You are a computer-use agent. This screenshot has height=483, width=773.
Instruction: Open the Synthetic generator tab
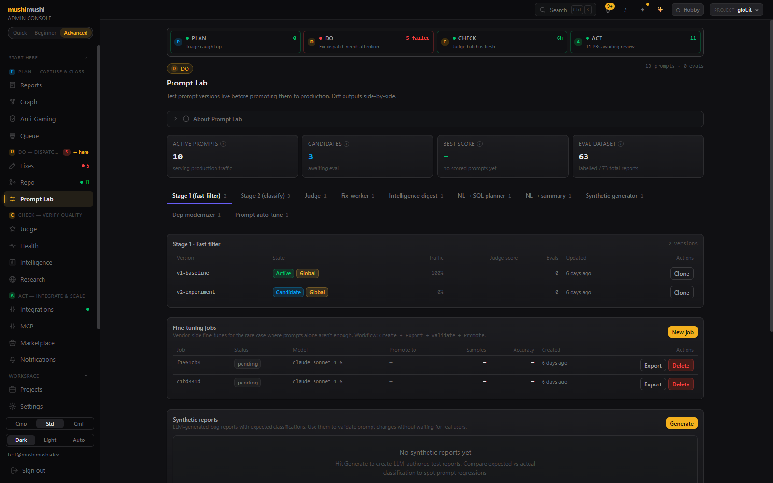coord(614,196)
